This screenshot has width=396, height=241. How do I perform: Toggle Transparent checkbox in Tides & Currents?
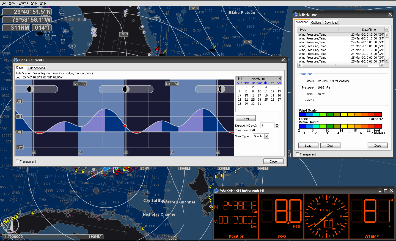pos(18,161)
